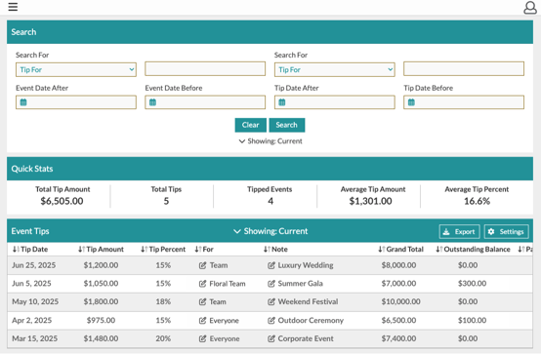Click the Tip Date Before field
The image size is (541, 354).
coord(464,102)
